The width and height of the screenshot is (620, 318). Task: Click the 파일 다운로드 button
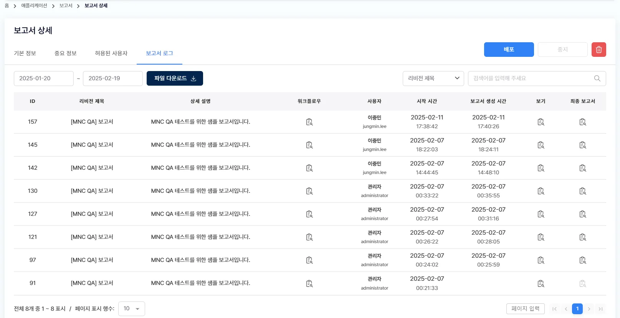point(175,78)
